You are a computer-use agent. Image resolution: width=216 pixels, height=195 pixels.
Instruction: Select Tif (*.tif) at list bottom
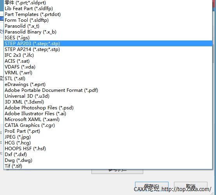point(108,166)
